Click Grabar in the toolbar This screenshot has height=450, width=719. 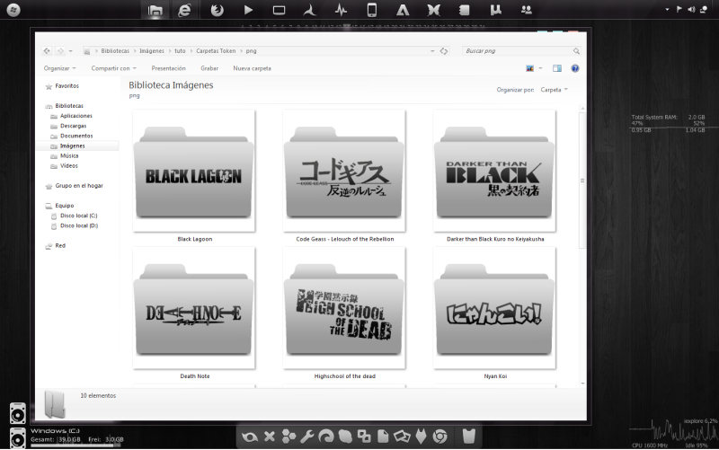click(209, 68)
